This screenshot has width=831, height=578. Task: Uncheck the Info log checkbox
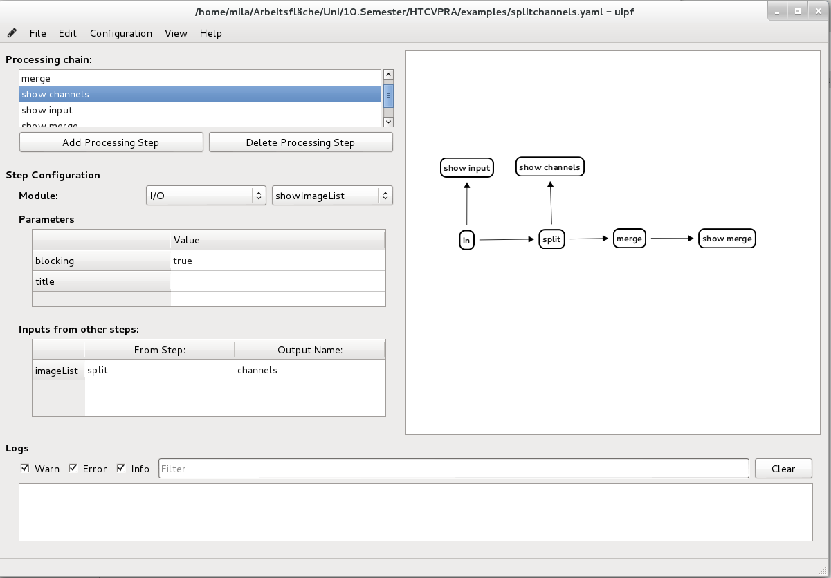pyautogui.click(x=122, y=468)
